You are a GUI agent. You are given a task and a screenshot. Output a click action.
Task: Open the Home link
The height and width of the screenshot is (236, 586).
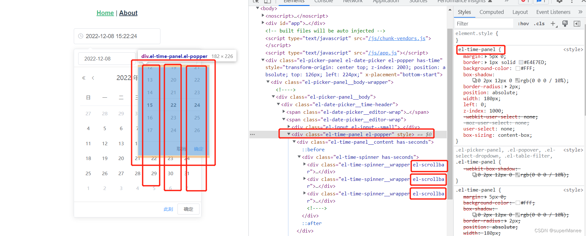pyautogui.click(x=105, y=13)
